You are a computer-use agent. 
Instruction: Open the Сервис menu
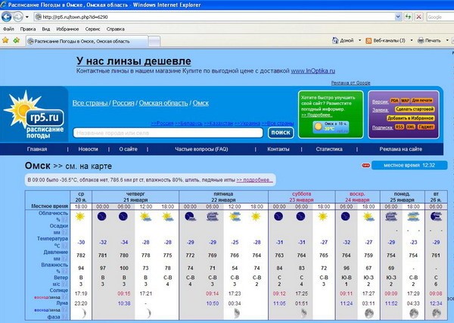[x=92, y=29]
